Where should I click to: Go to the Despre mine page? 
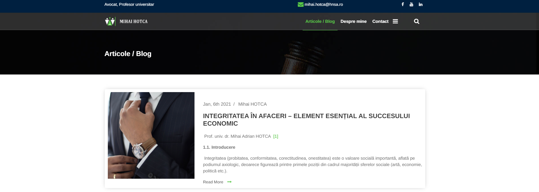353,21
